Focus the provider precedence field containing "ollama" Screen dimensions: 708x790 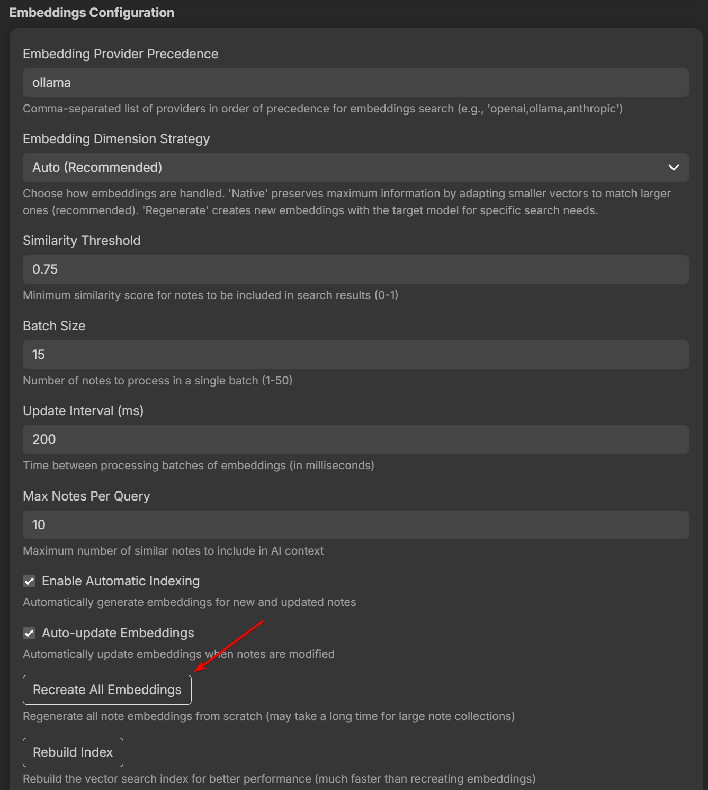[x=355, y=83]
